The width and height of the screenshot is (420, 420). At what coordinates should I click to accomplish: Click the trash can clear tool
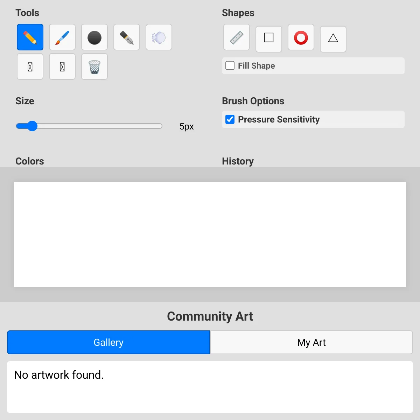tap(94, 66)
